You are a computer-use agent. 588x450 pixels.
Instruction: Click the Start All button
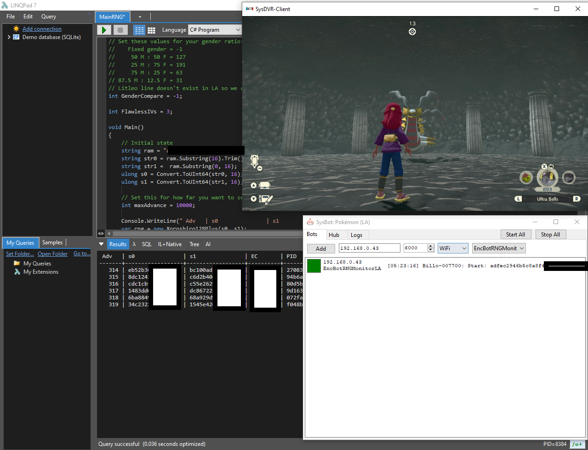(x=515, y=234)
